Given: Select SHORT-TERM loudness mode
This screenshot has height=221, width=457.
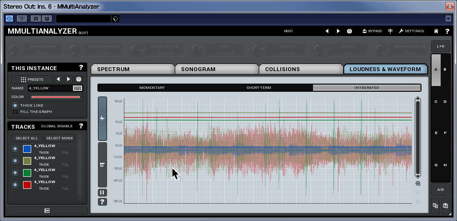Looking at the screenshot, I should click(259, 87).
